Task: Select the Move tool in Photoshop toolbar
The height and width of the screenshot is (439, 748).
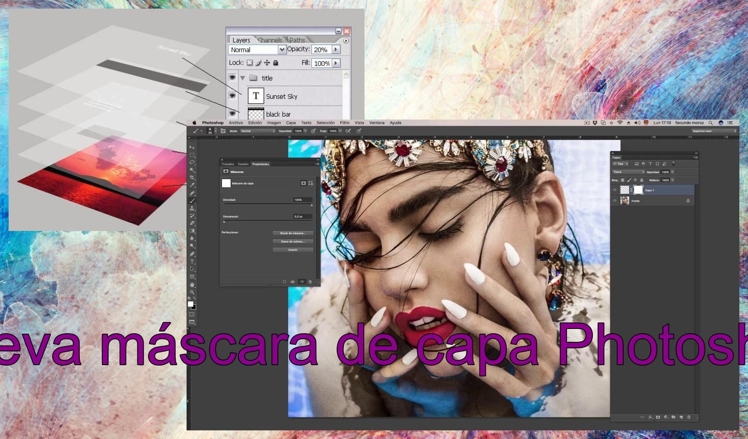Action: (x=192, y=147)
